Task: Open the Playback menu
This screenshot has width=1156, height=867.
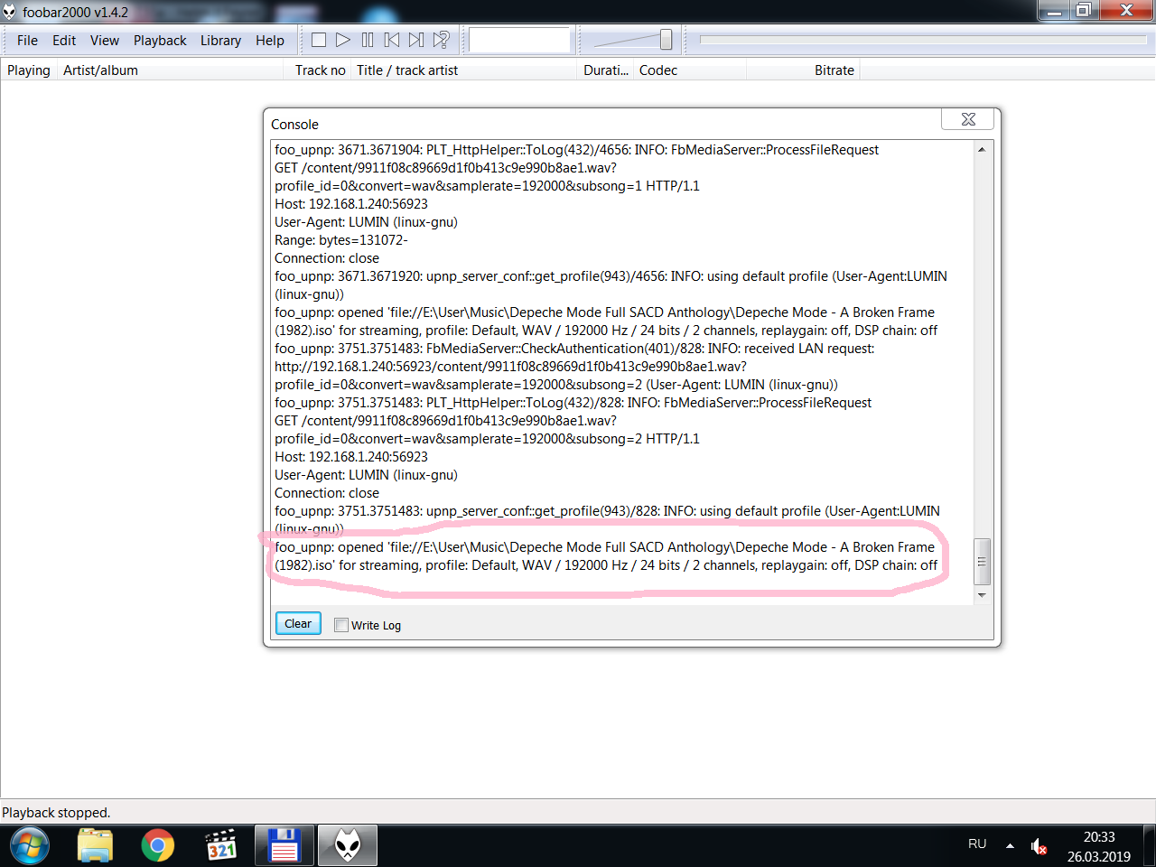Action: pos(160,41)
